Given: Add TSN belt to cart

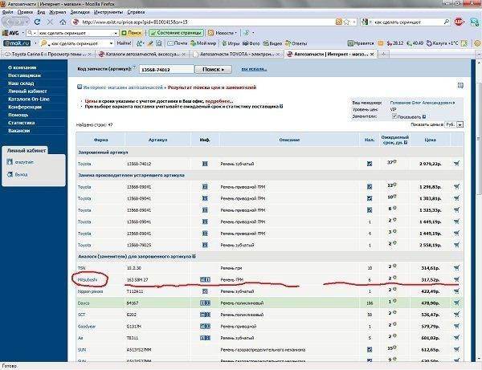Looking at the screenshot, I should [456, 268].
